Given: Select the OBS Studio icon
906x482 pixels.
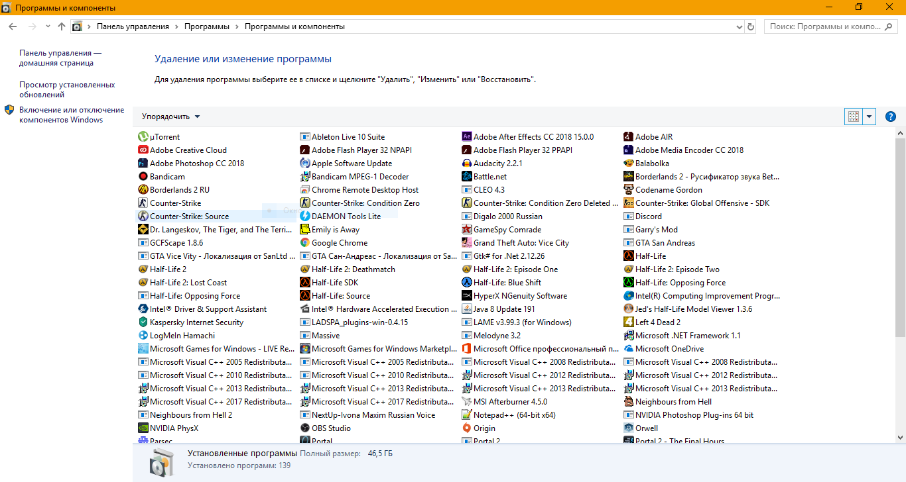Looking at the screenshot, I should pyautogui.click(x=304, y=428).
